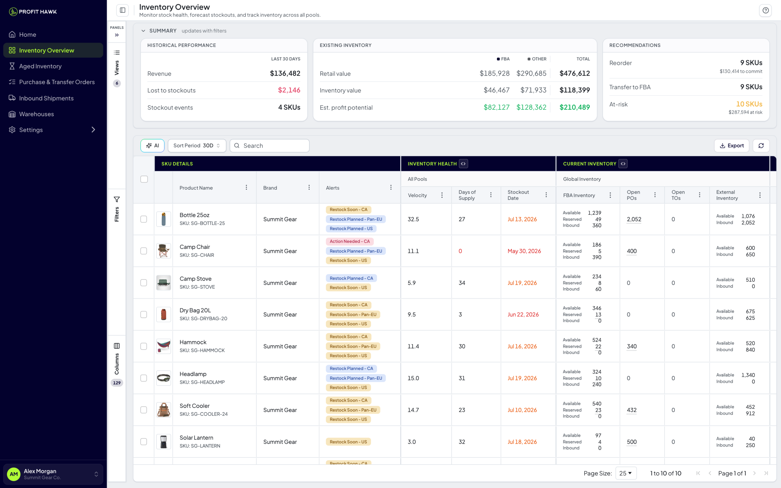Click the refresh icon beside Export
Viewport: 781px width, 488px height.
click(x=761, y=145)
